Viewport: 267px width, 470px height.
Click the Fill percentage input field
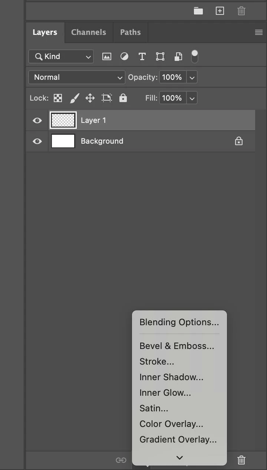(x=172, y=98)
